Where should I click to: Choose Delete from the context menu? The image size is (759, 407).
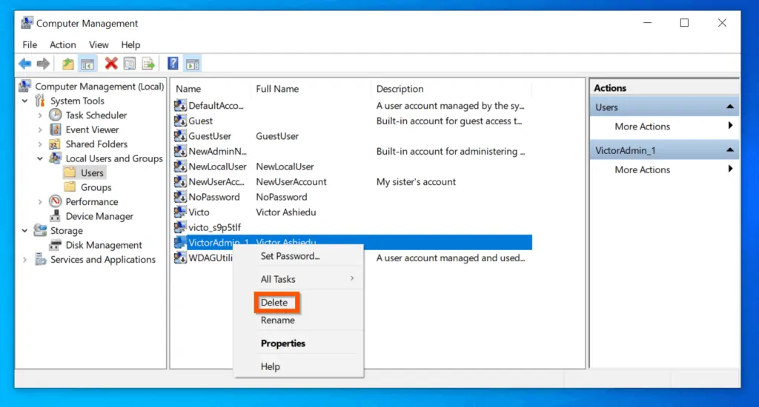pyautogui.click(x=274, y=303)
